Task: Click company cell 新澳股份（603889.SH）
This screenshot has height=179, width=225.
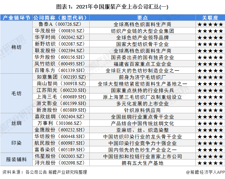Action: [x=61, y=110]
